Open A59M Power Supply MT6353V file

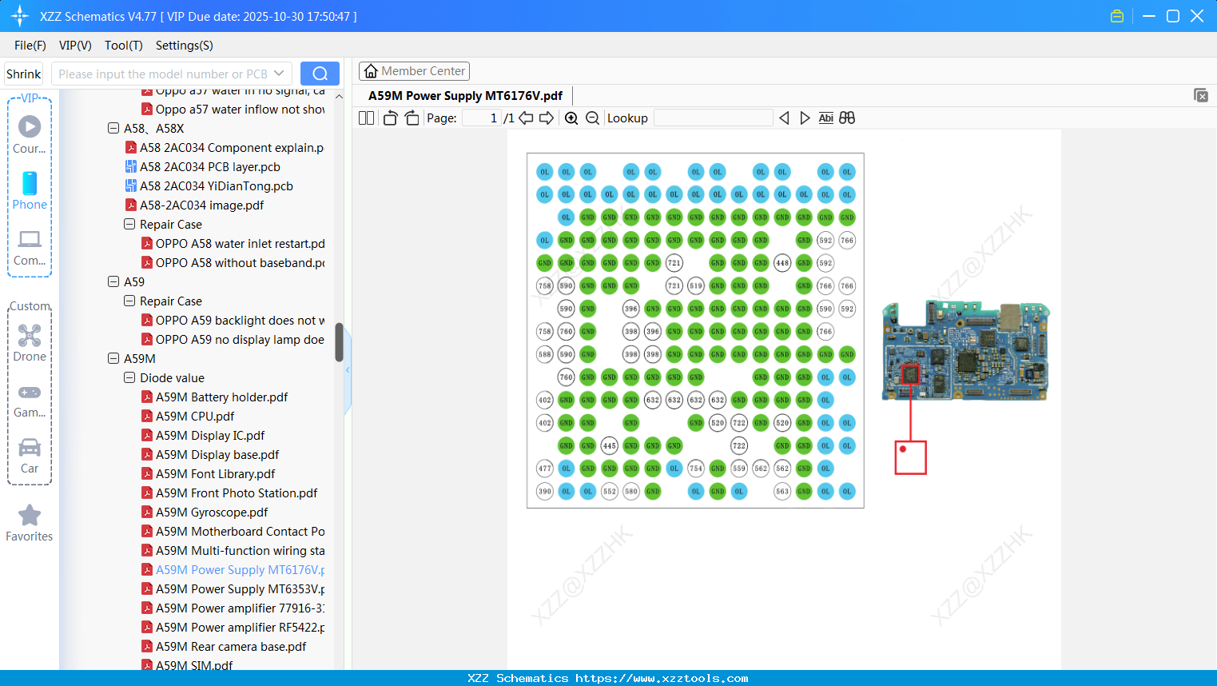(240, 589)
